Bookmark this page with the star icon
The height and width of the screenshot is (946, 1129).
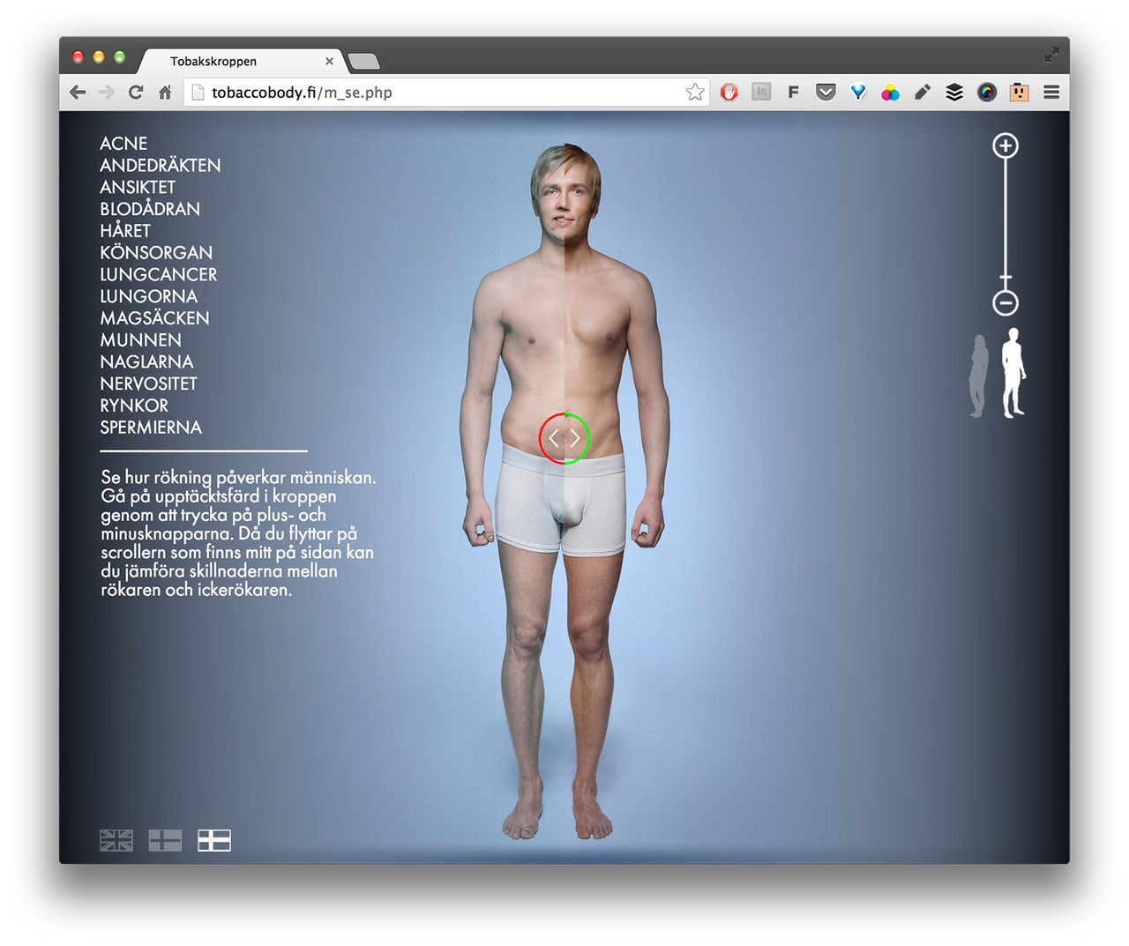(695, 93)
